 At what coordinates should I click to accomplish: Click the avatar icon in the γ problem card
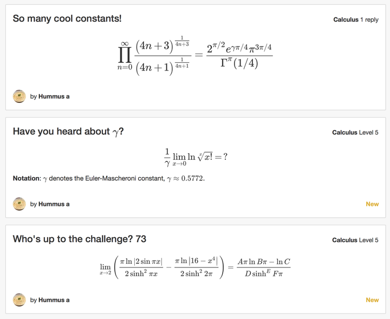pyautogui.click(x=19, y=204)
